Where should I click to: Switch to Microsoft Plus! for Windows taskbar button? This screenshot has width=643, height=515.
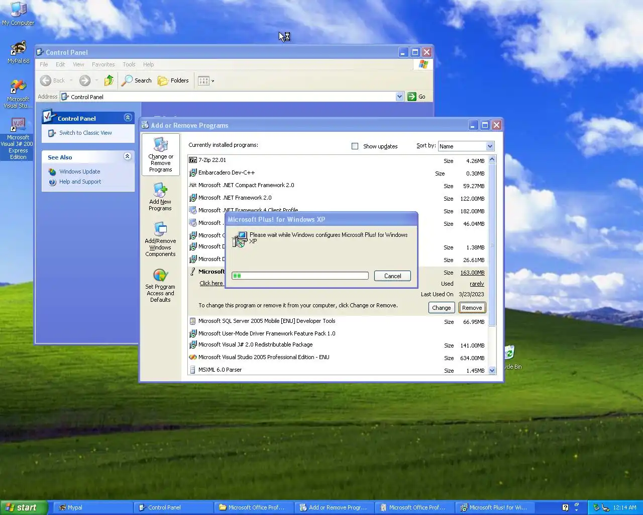pyautogui.click(x=495, y=507)
